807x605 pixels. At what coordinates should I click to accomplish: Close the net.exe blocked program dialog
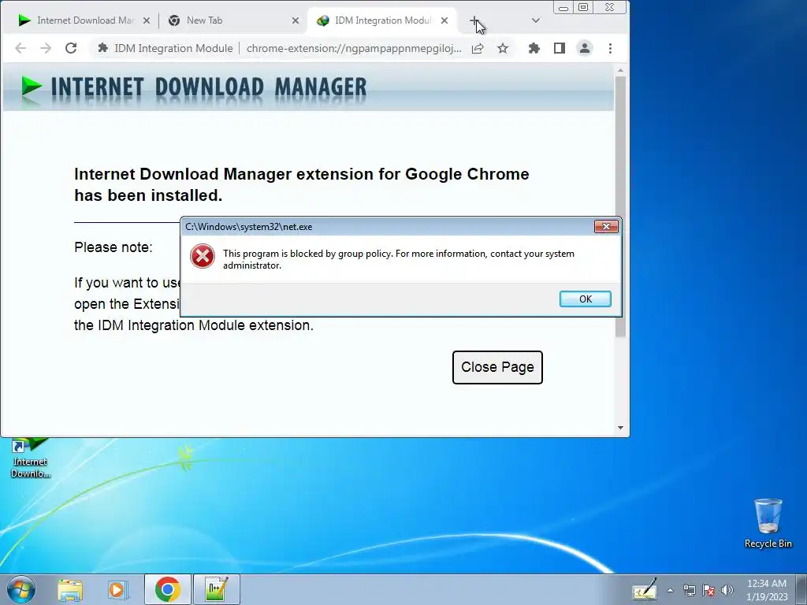(x=606, y=226)
